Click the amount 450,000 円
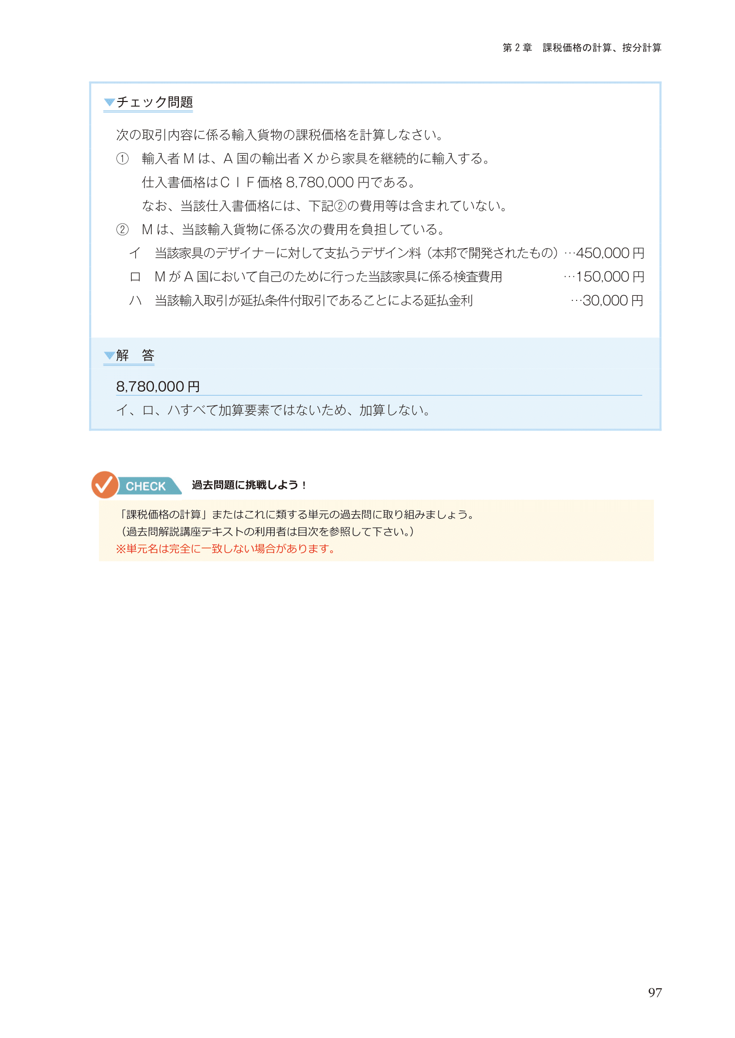735x1038 pixels. point(610,253)
